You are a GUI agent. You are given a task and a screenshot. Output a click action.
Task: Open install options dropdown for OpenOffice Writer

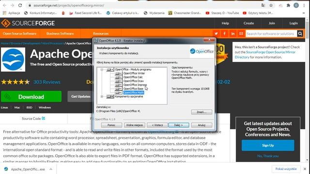coord(119,73)
